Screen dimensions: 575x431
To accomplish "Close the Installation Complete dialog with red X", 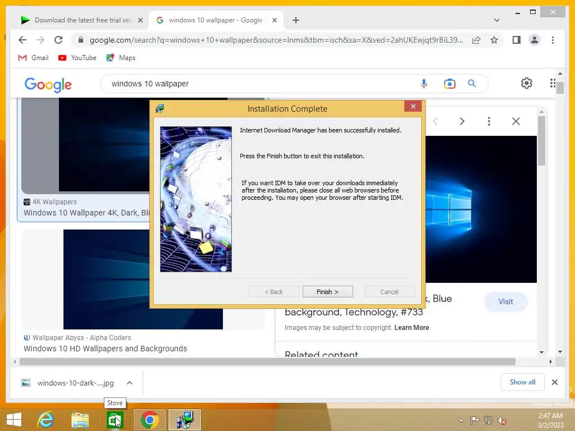I will click(413, 106).
